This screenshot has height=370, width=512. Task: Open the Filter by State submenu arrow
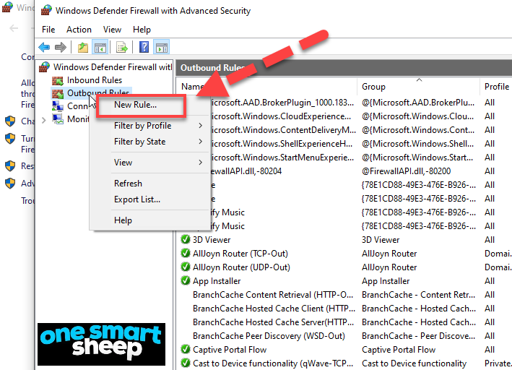pyautogui.click(x=201, y=142)
